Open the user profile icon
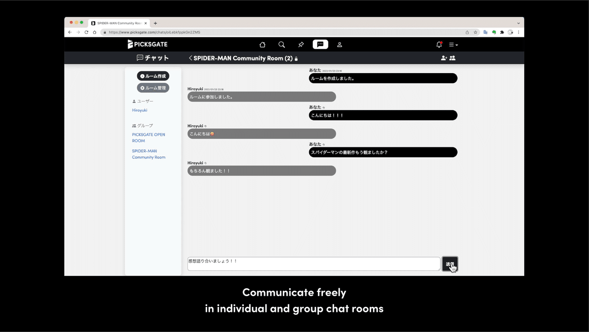Image resolution: width=589 pixels, height=332 pixels. coord(339,44)
